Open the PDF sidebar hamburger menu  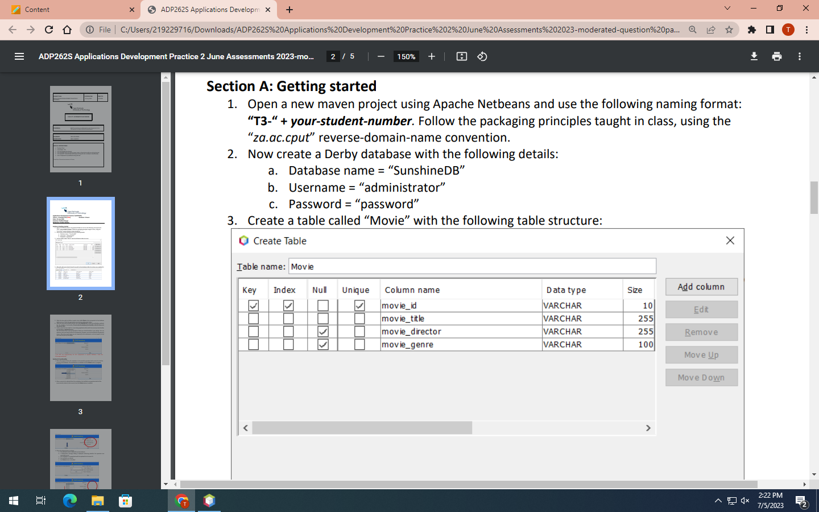click(19, 56)
